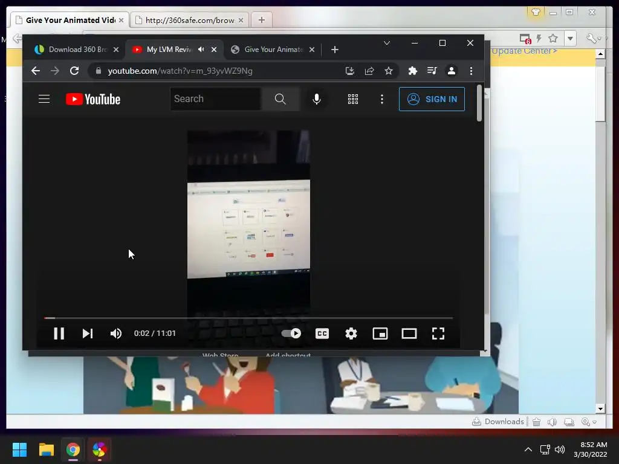619x464 pixels.
Task: Open Chrome extensions puzzle icon
Action: (x=412, y=71)
